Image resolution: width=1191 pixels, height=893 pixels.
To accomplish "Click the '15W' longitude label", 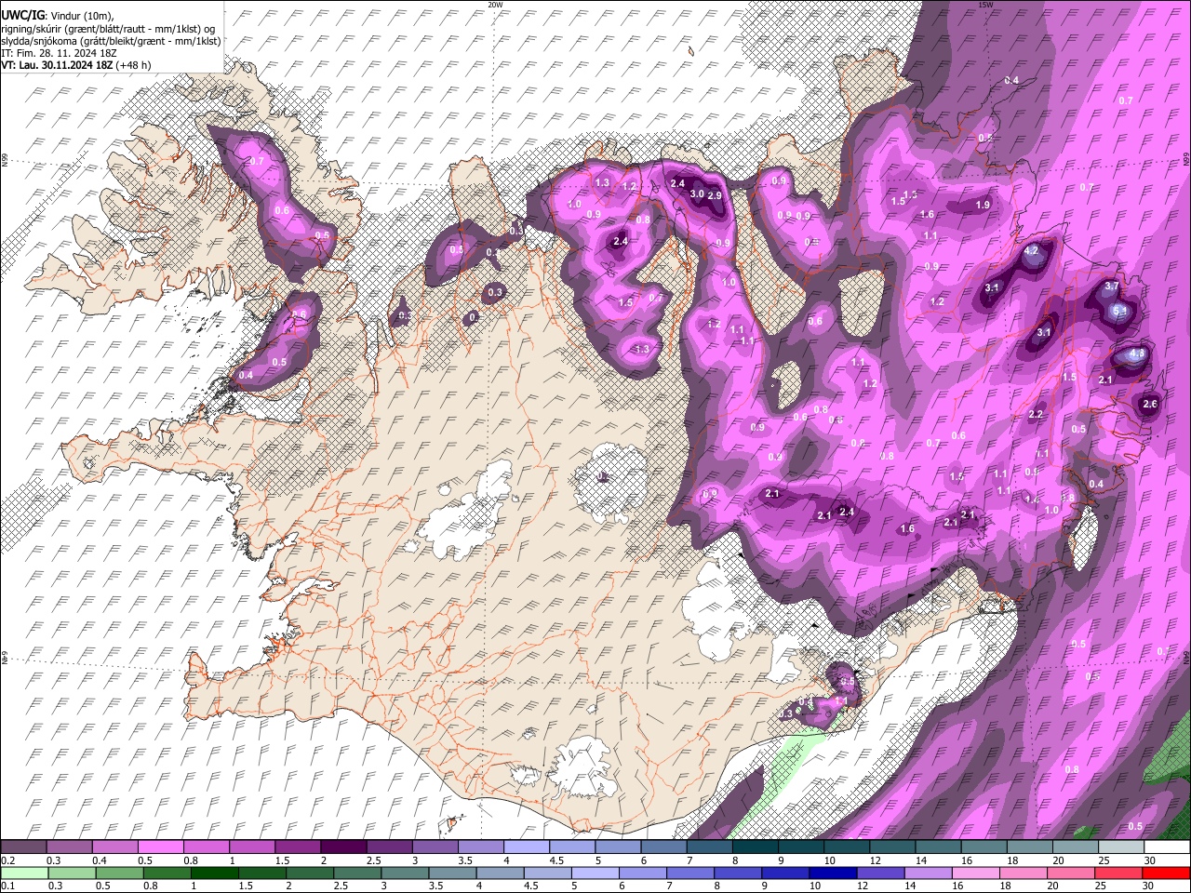I will pos(985,5).
